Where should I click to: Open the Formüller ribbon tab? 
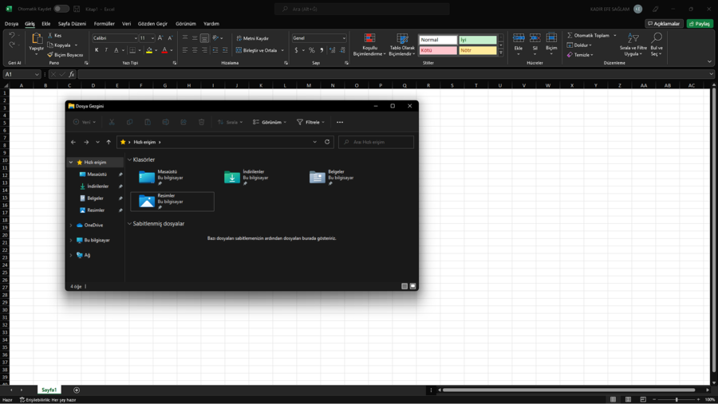104,24
